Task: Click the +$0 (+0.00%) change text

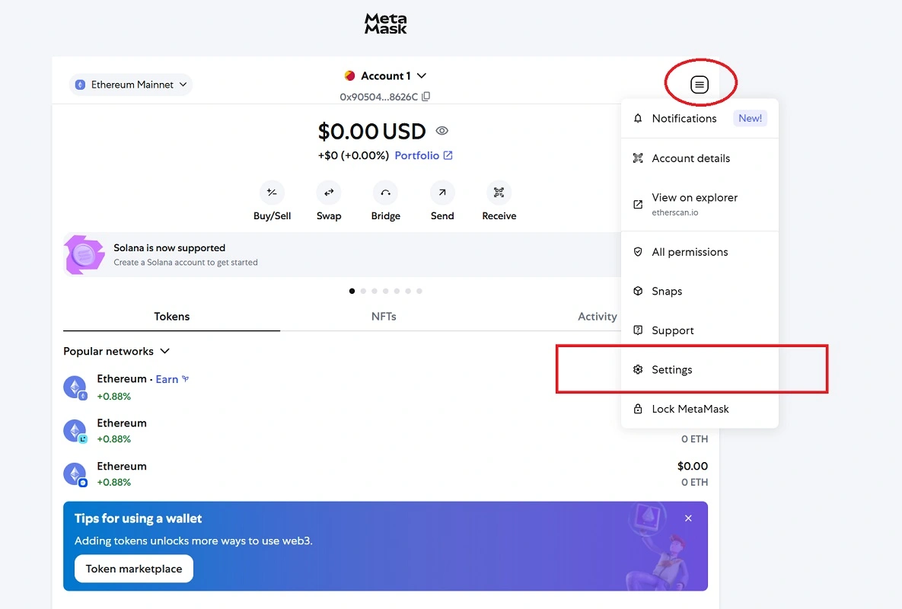Action: [x=353, y=155]
